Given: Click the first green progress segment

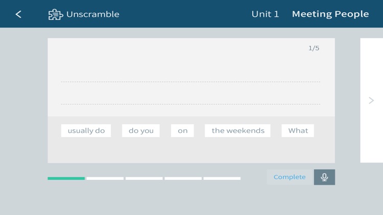Looking at the screenshot, I should point(66,178).
